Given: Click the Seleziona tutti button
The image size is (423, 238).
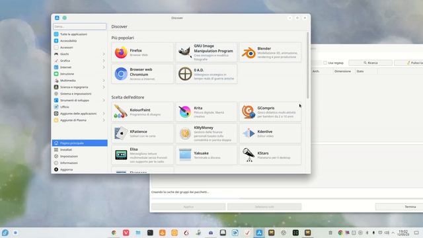Looking at the screenshot, I should click(264, 207).
